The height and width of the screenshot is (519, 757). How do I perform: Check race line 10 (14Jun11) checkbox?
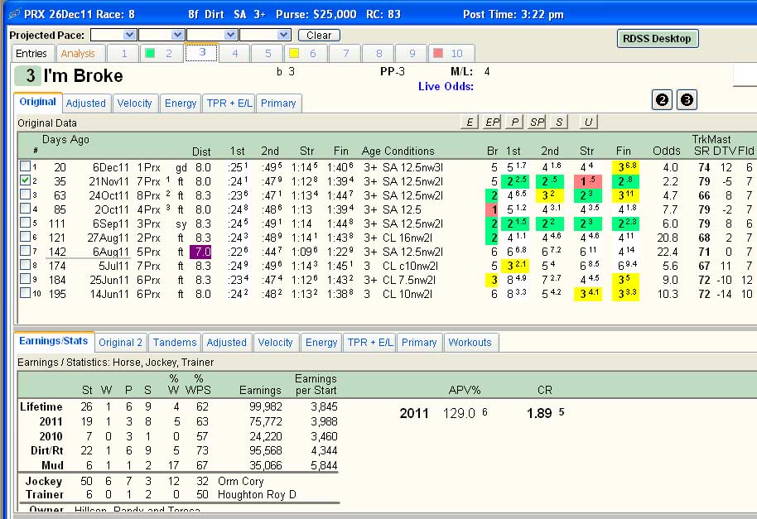pos(25,292)
